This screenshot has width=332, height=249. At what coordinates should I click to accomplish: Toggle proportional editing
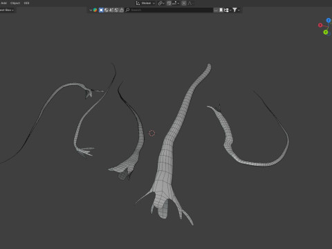coord(184,3)
